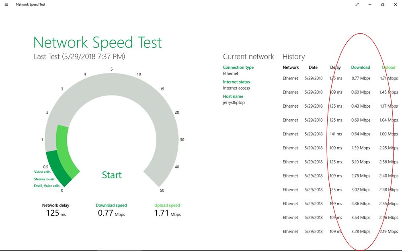
Task: Click the 2.56 Mbps upload history cell
Action: [389, 162]
